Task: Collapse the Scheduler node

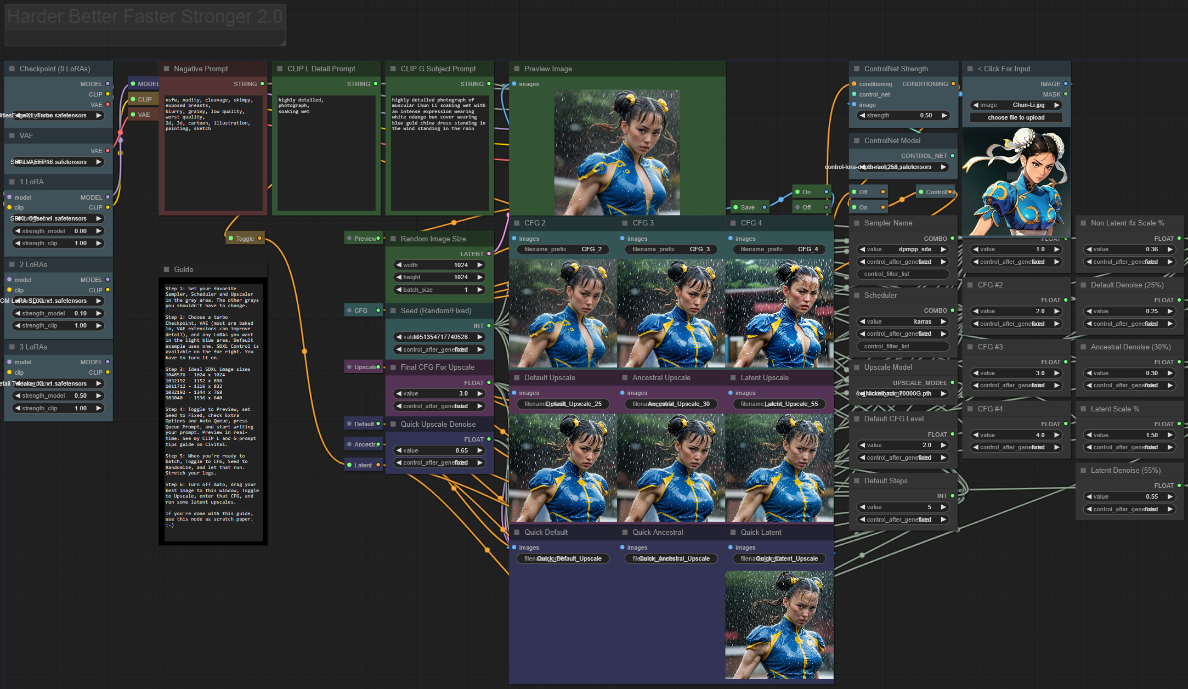Action: tap(857, 296)
